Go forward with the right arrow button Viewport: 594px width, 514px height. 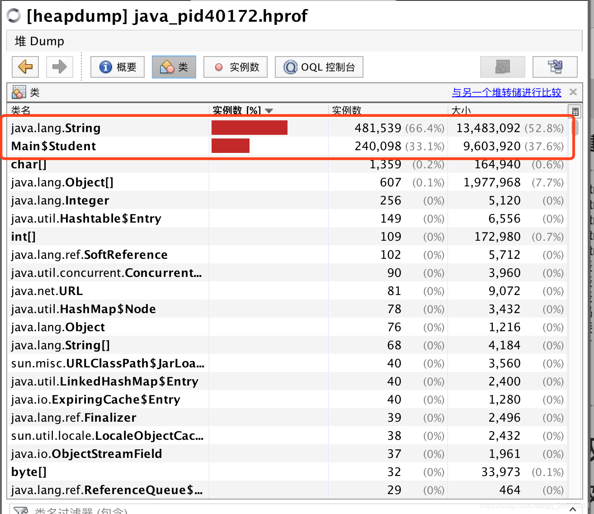[59, 67]
